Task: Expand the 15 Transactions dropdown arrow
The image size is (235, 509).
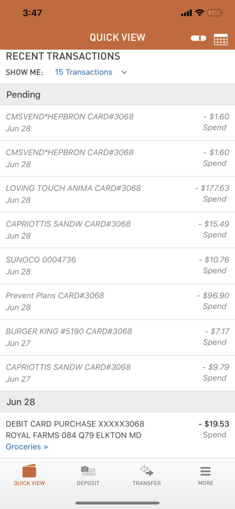Action: (124, 72)
